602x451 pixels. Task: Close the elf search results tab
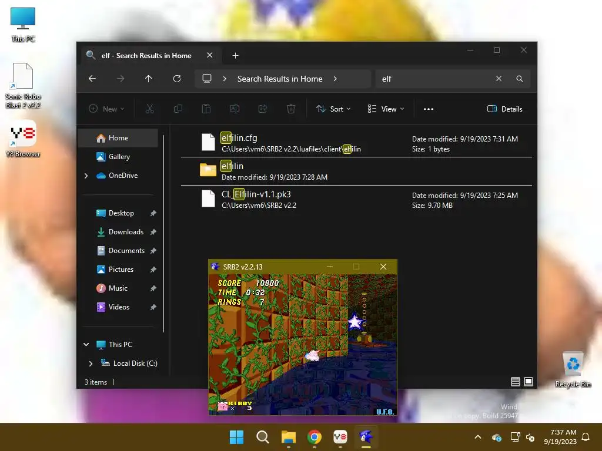pyautogui.click(x=210, y=55)
